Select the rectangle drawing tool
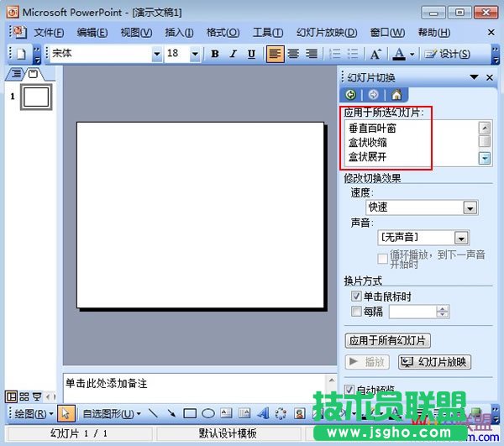Screen dimensions: 504x446 tap(190, 413)
